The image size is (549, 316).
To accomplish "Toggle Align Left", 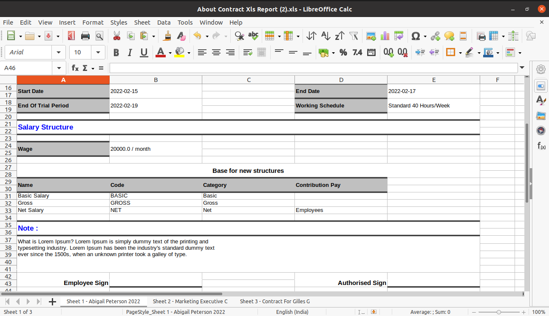I will pos(202,52).
